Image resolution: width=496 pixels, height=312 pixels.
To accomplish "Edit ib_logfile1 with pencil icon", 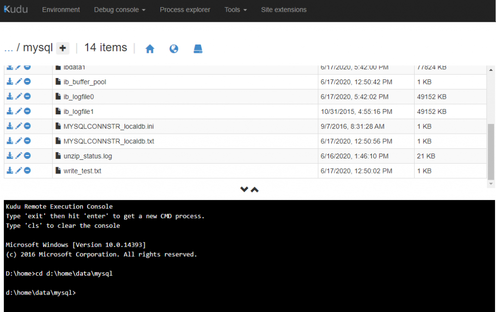I will coord(19,111).
